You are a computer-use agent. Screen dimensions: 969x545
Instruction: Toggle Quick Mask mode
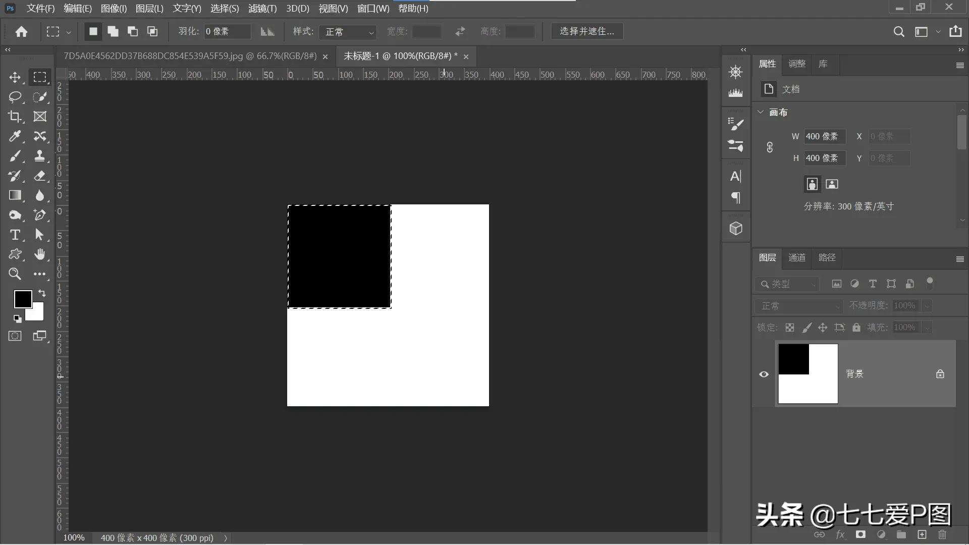click(x=15, y=336)
